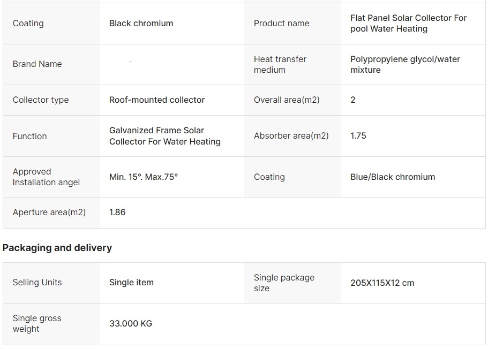Click the single gross weight value 33.000 KG
Image resolution: width=488 pixels, height=349 pixels.
coord(131,324)
